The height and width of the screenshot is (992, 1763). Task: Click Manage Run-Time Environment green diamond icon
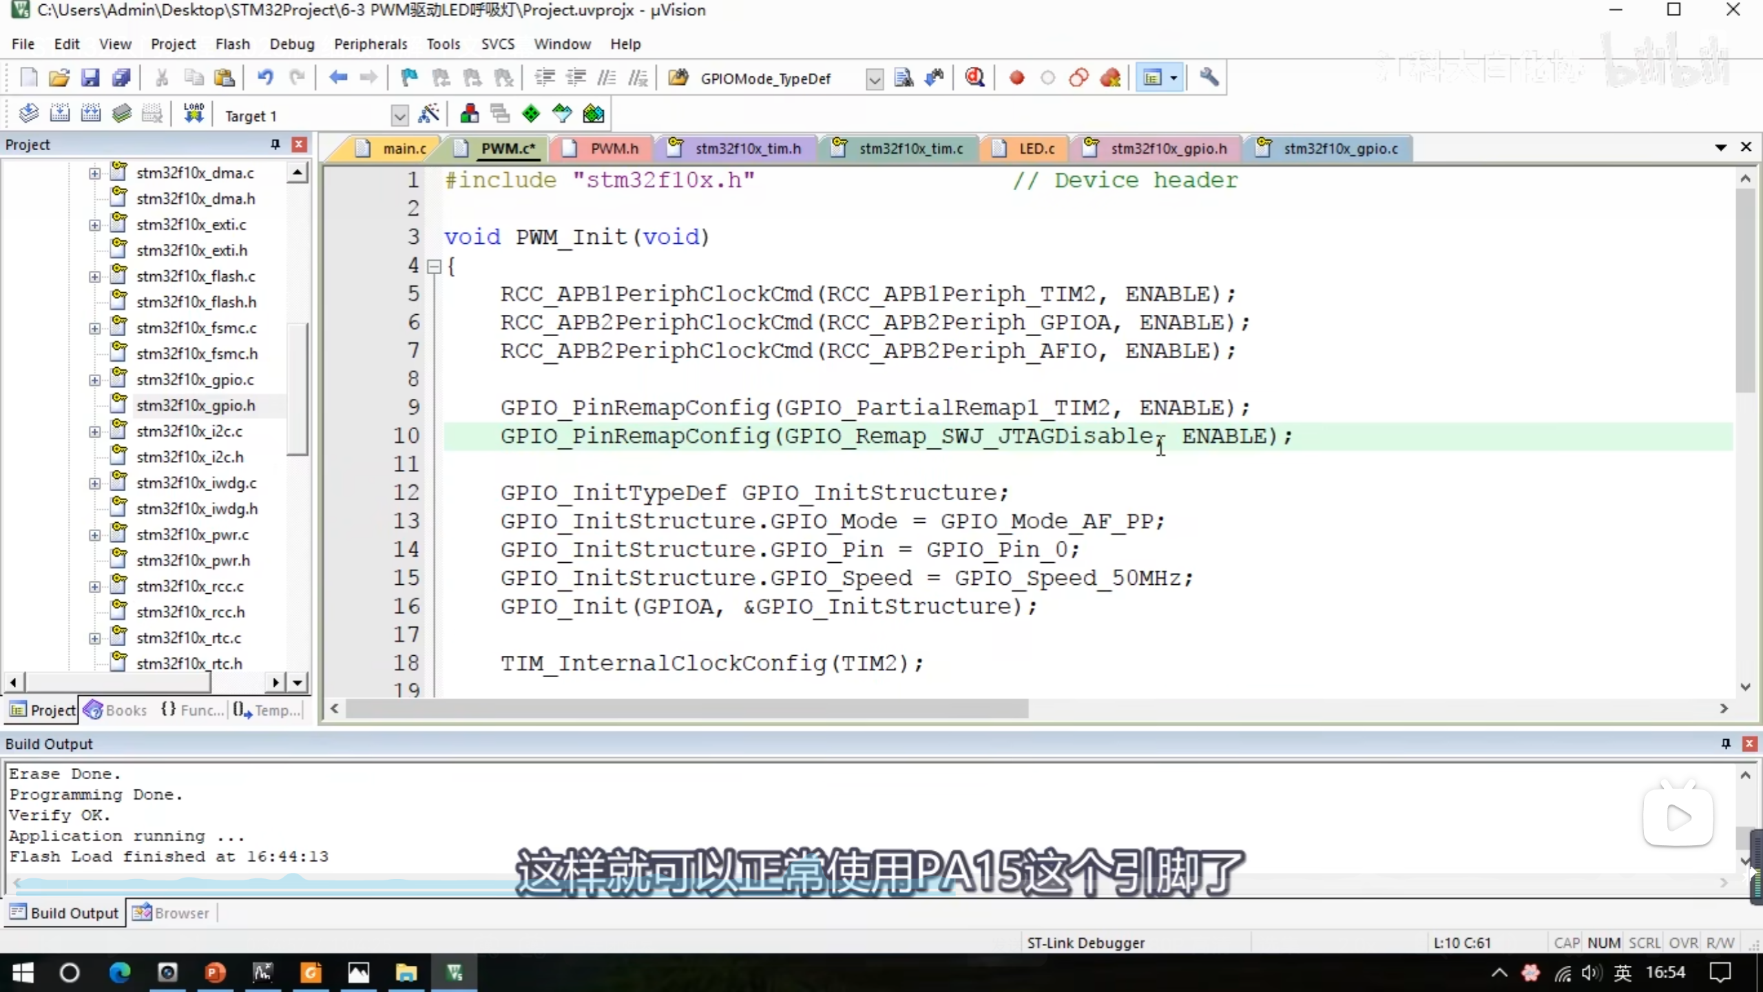531,114
